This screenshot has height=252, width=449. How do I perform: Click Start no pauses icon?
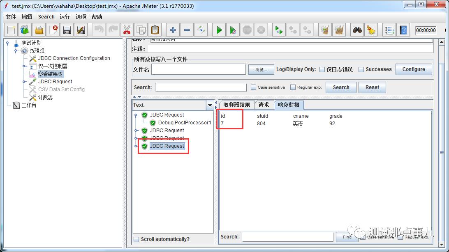point(233,30)
